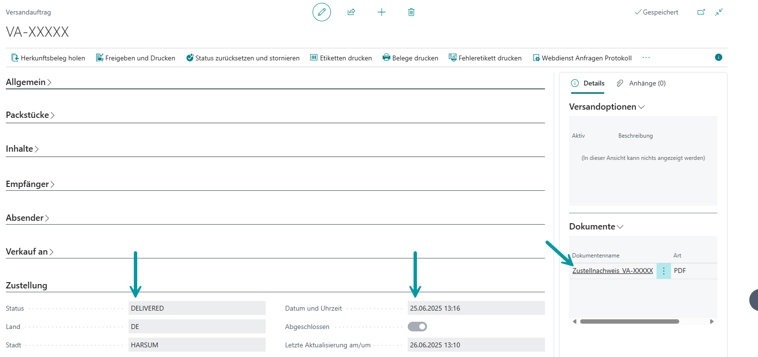Image resolution: width=758 pixels, height=357 pixels.
Task: Click the plus icon to create new
Action: [x=382, y=12]
